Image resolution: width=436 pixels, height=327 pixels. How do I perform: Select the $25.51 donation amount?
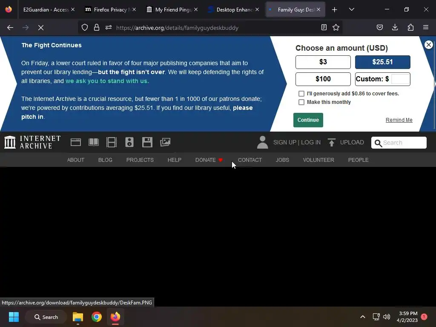pos(382,62)
